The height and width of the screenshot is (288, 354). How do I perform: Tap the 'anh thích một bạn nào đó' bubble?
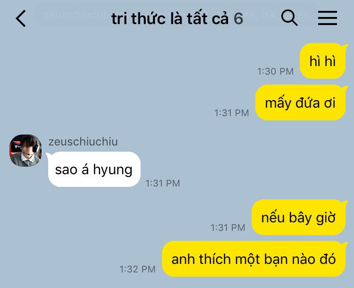pyautogui.click(x=254, y=259)
